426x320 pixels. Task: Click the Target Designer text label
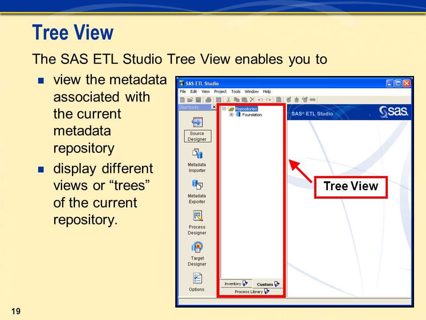197,261
